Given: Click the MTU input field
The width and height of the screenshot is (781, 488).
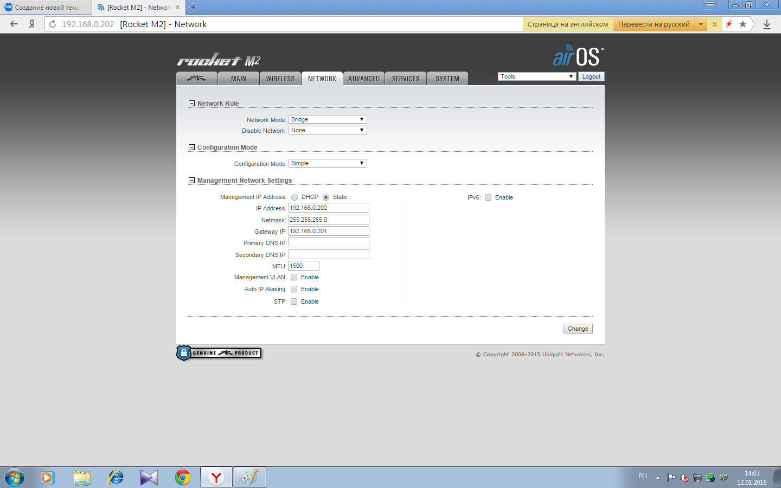Looking at the screenshot, I should [304, 266].
